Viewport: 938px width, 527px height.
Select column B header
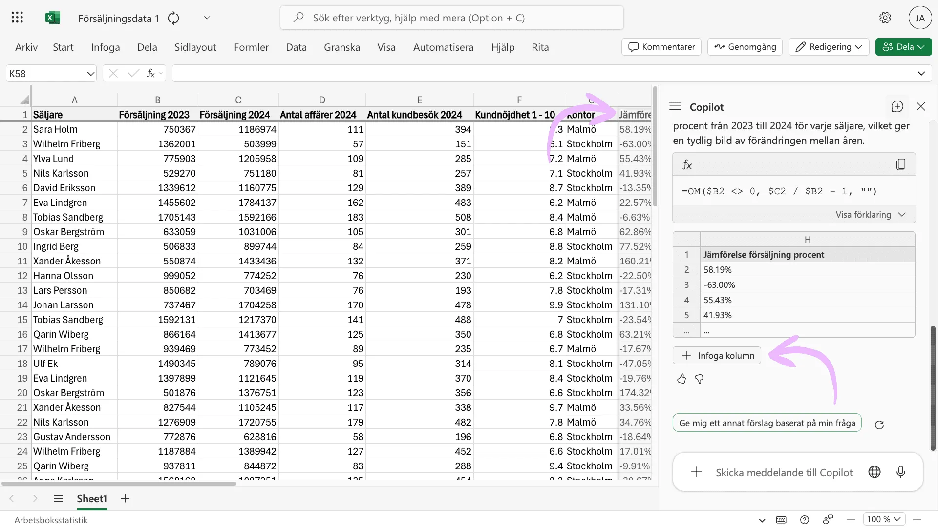tap(157, 100)
